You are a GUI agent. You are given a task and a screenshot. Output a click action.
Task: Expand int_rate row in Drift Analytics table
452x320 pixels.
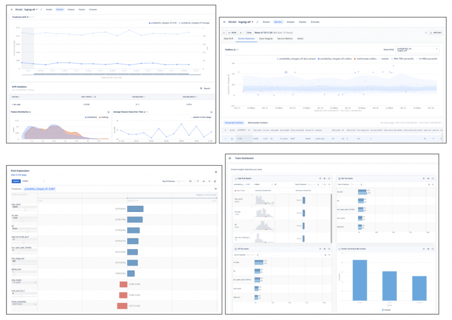pos(16,104)
